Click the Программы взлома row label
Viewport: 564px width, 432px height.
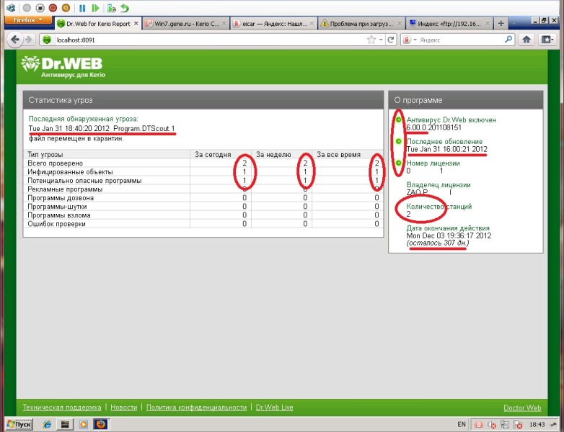click(x=59, y=215)
